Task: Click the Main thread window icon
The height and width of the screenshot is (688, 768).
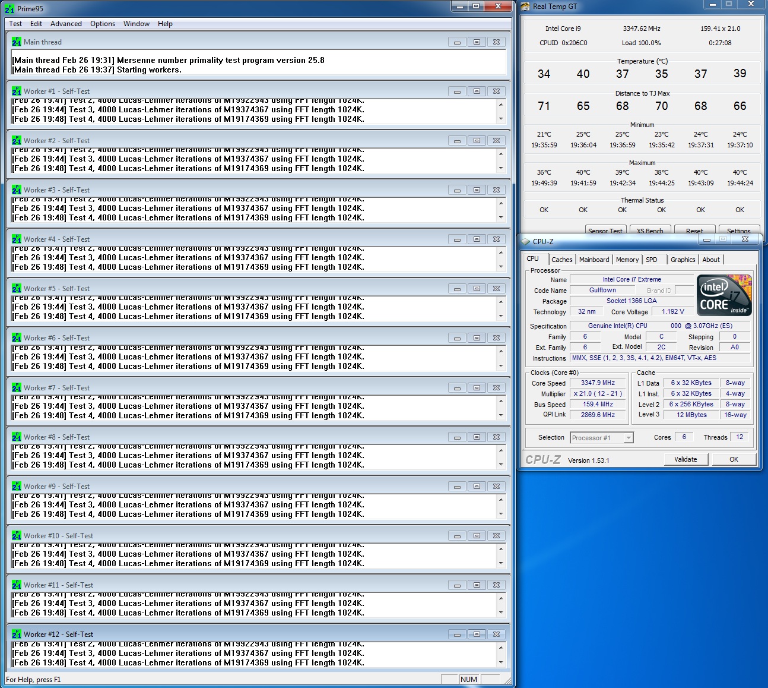Action: (x=17, y=42)
